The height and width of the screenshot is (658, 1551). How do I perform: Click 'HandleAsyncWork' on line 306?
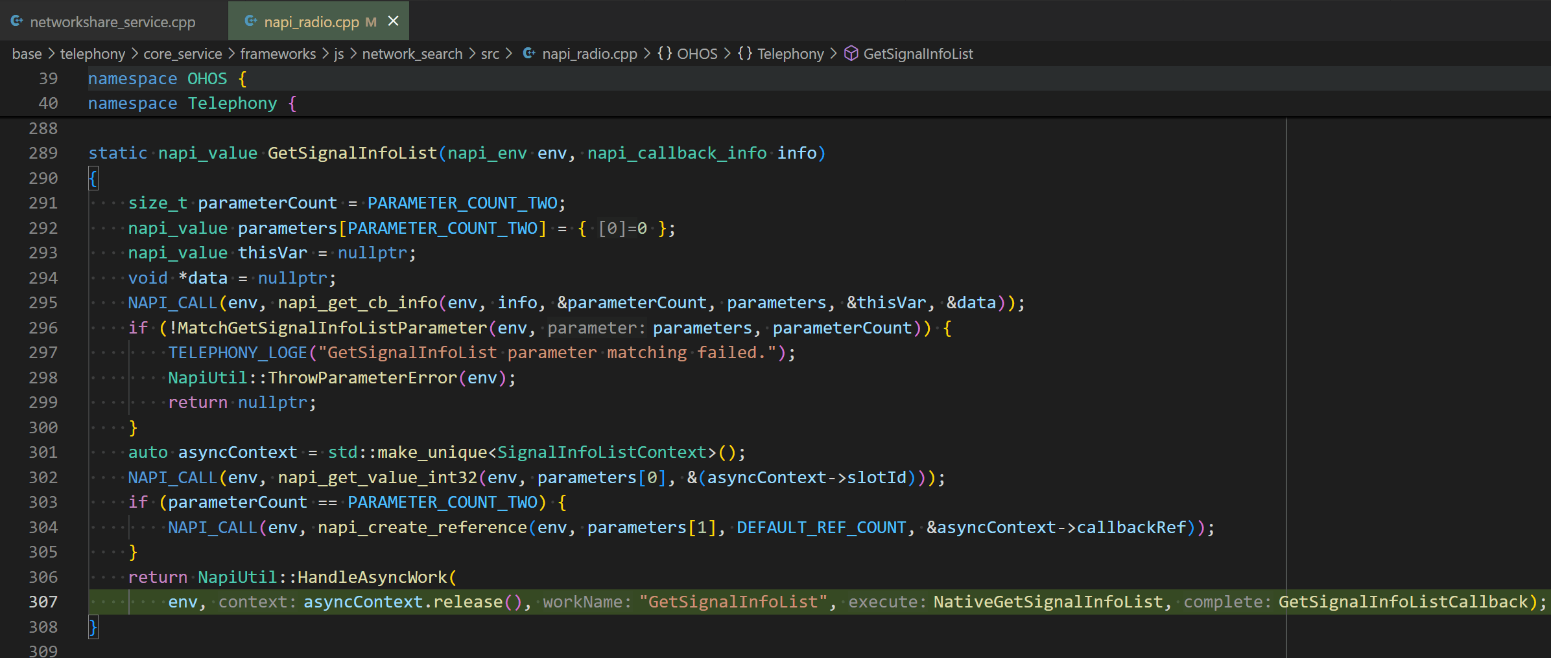[x=372, y=578]
